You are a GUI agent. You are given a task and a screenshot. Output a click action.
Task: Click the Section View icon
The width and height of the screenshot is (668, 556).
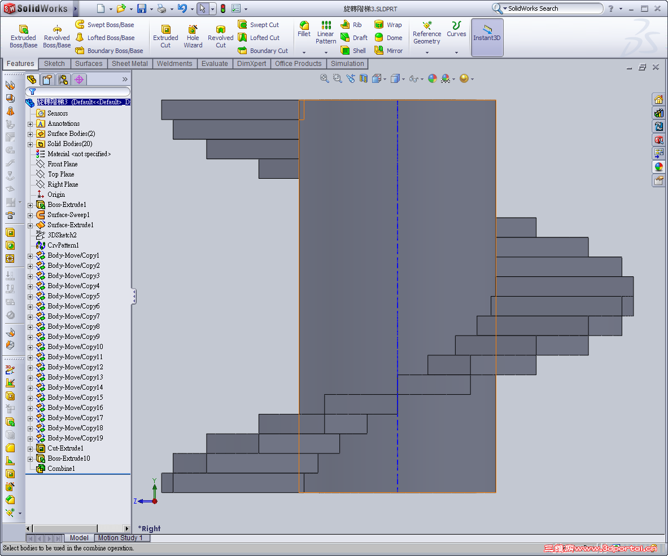pyautogui.click(x=364, y=78)
